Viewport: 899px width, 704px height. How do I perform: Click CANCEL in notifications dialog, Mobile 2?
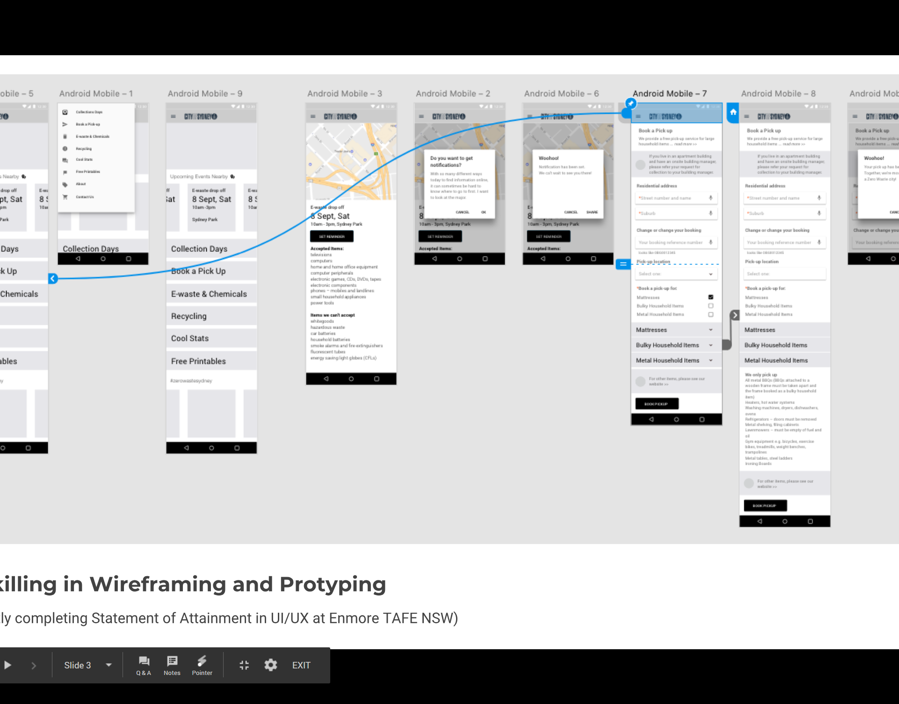tap(462, 212)
